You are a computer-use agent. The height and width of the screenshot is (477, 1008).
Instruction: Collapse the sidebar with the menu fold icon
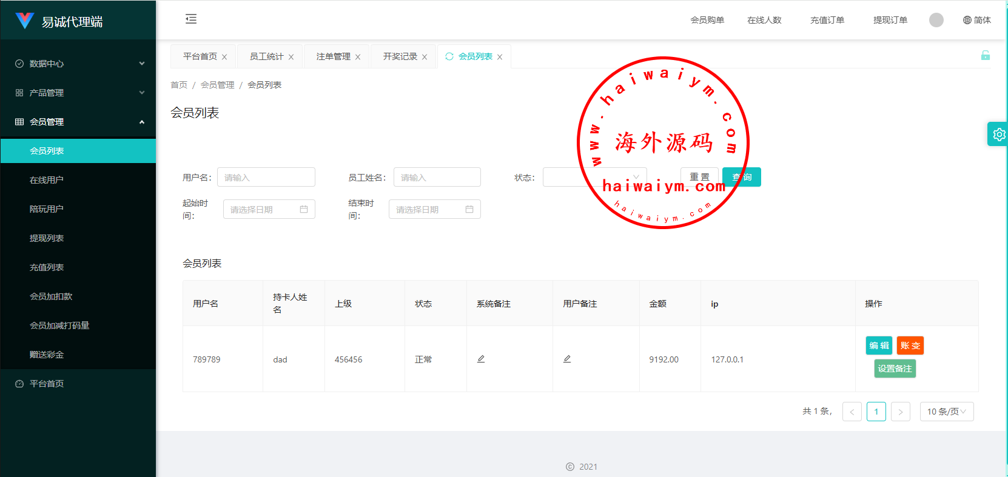191,19
